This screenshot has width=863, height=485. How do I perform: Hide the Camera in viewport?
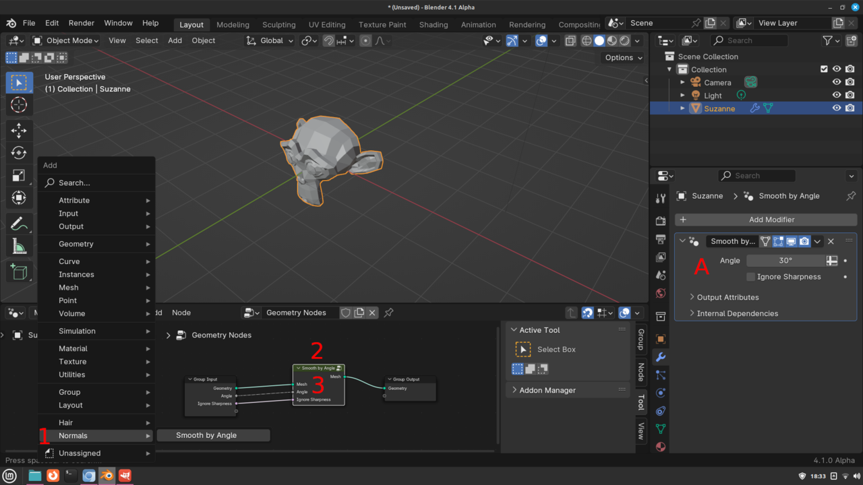pyautogui.click(x=837, y=82)
